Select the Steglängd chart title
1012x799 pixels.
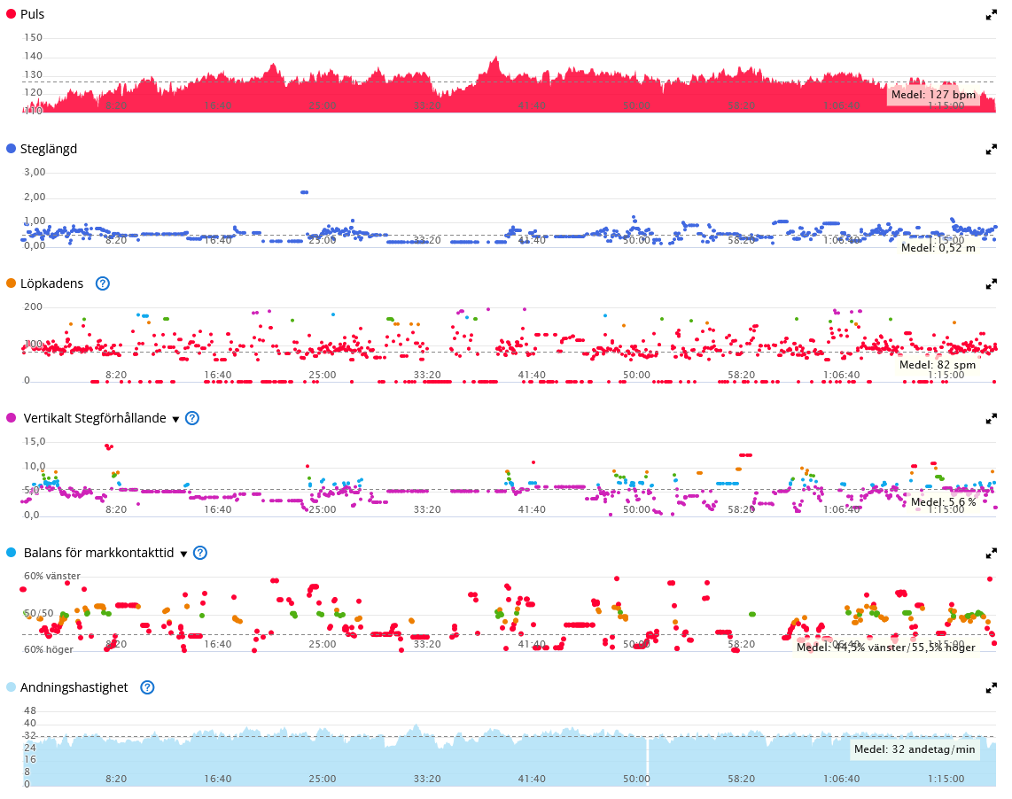[x=49, y=149]
